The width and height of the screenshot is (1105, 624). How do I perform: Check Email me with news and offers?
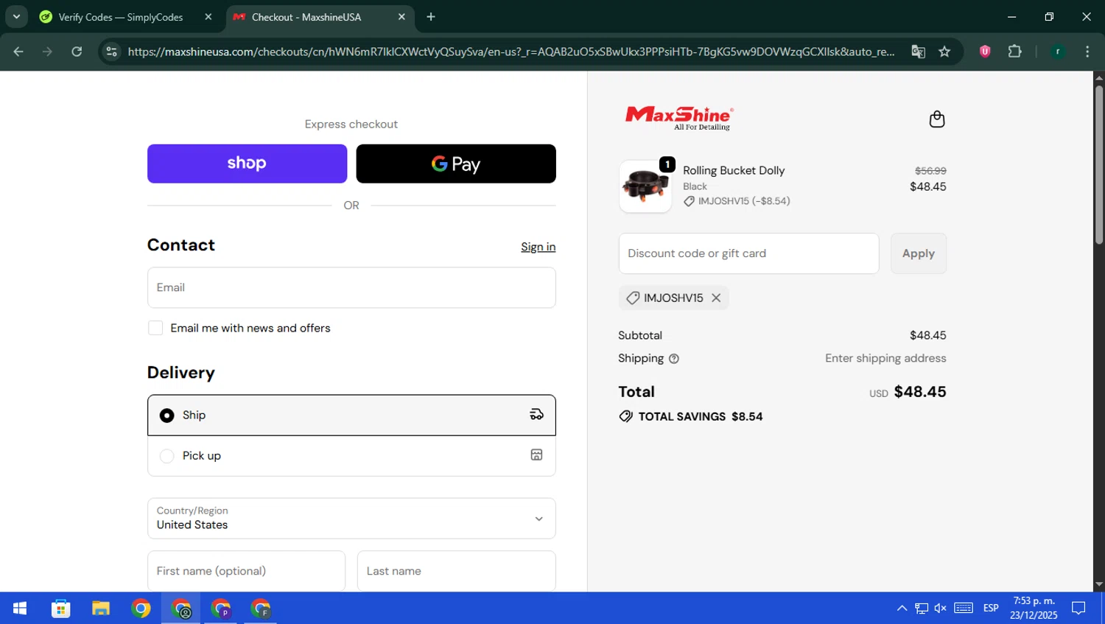pyautogui.click(x=155, y=328)
